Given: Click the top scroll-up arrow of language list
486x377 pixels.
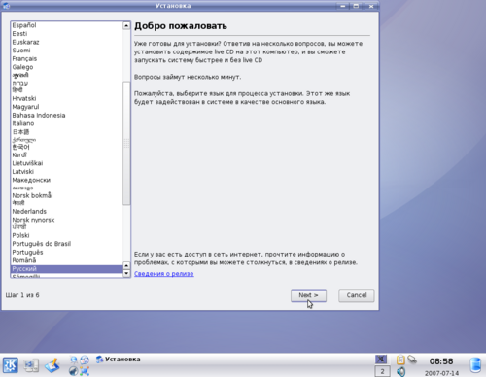Looking at the screenshot, I should click(x=126, y=25).
